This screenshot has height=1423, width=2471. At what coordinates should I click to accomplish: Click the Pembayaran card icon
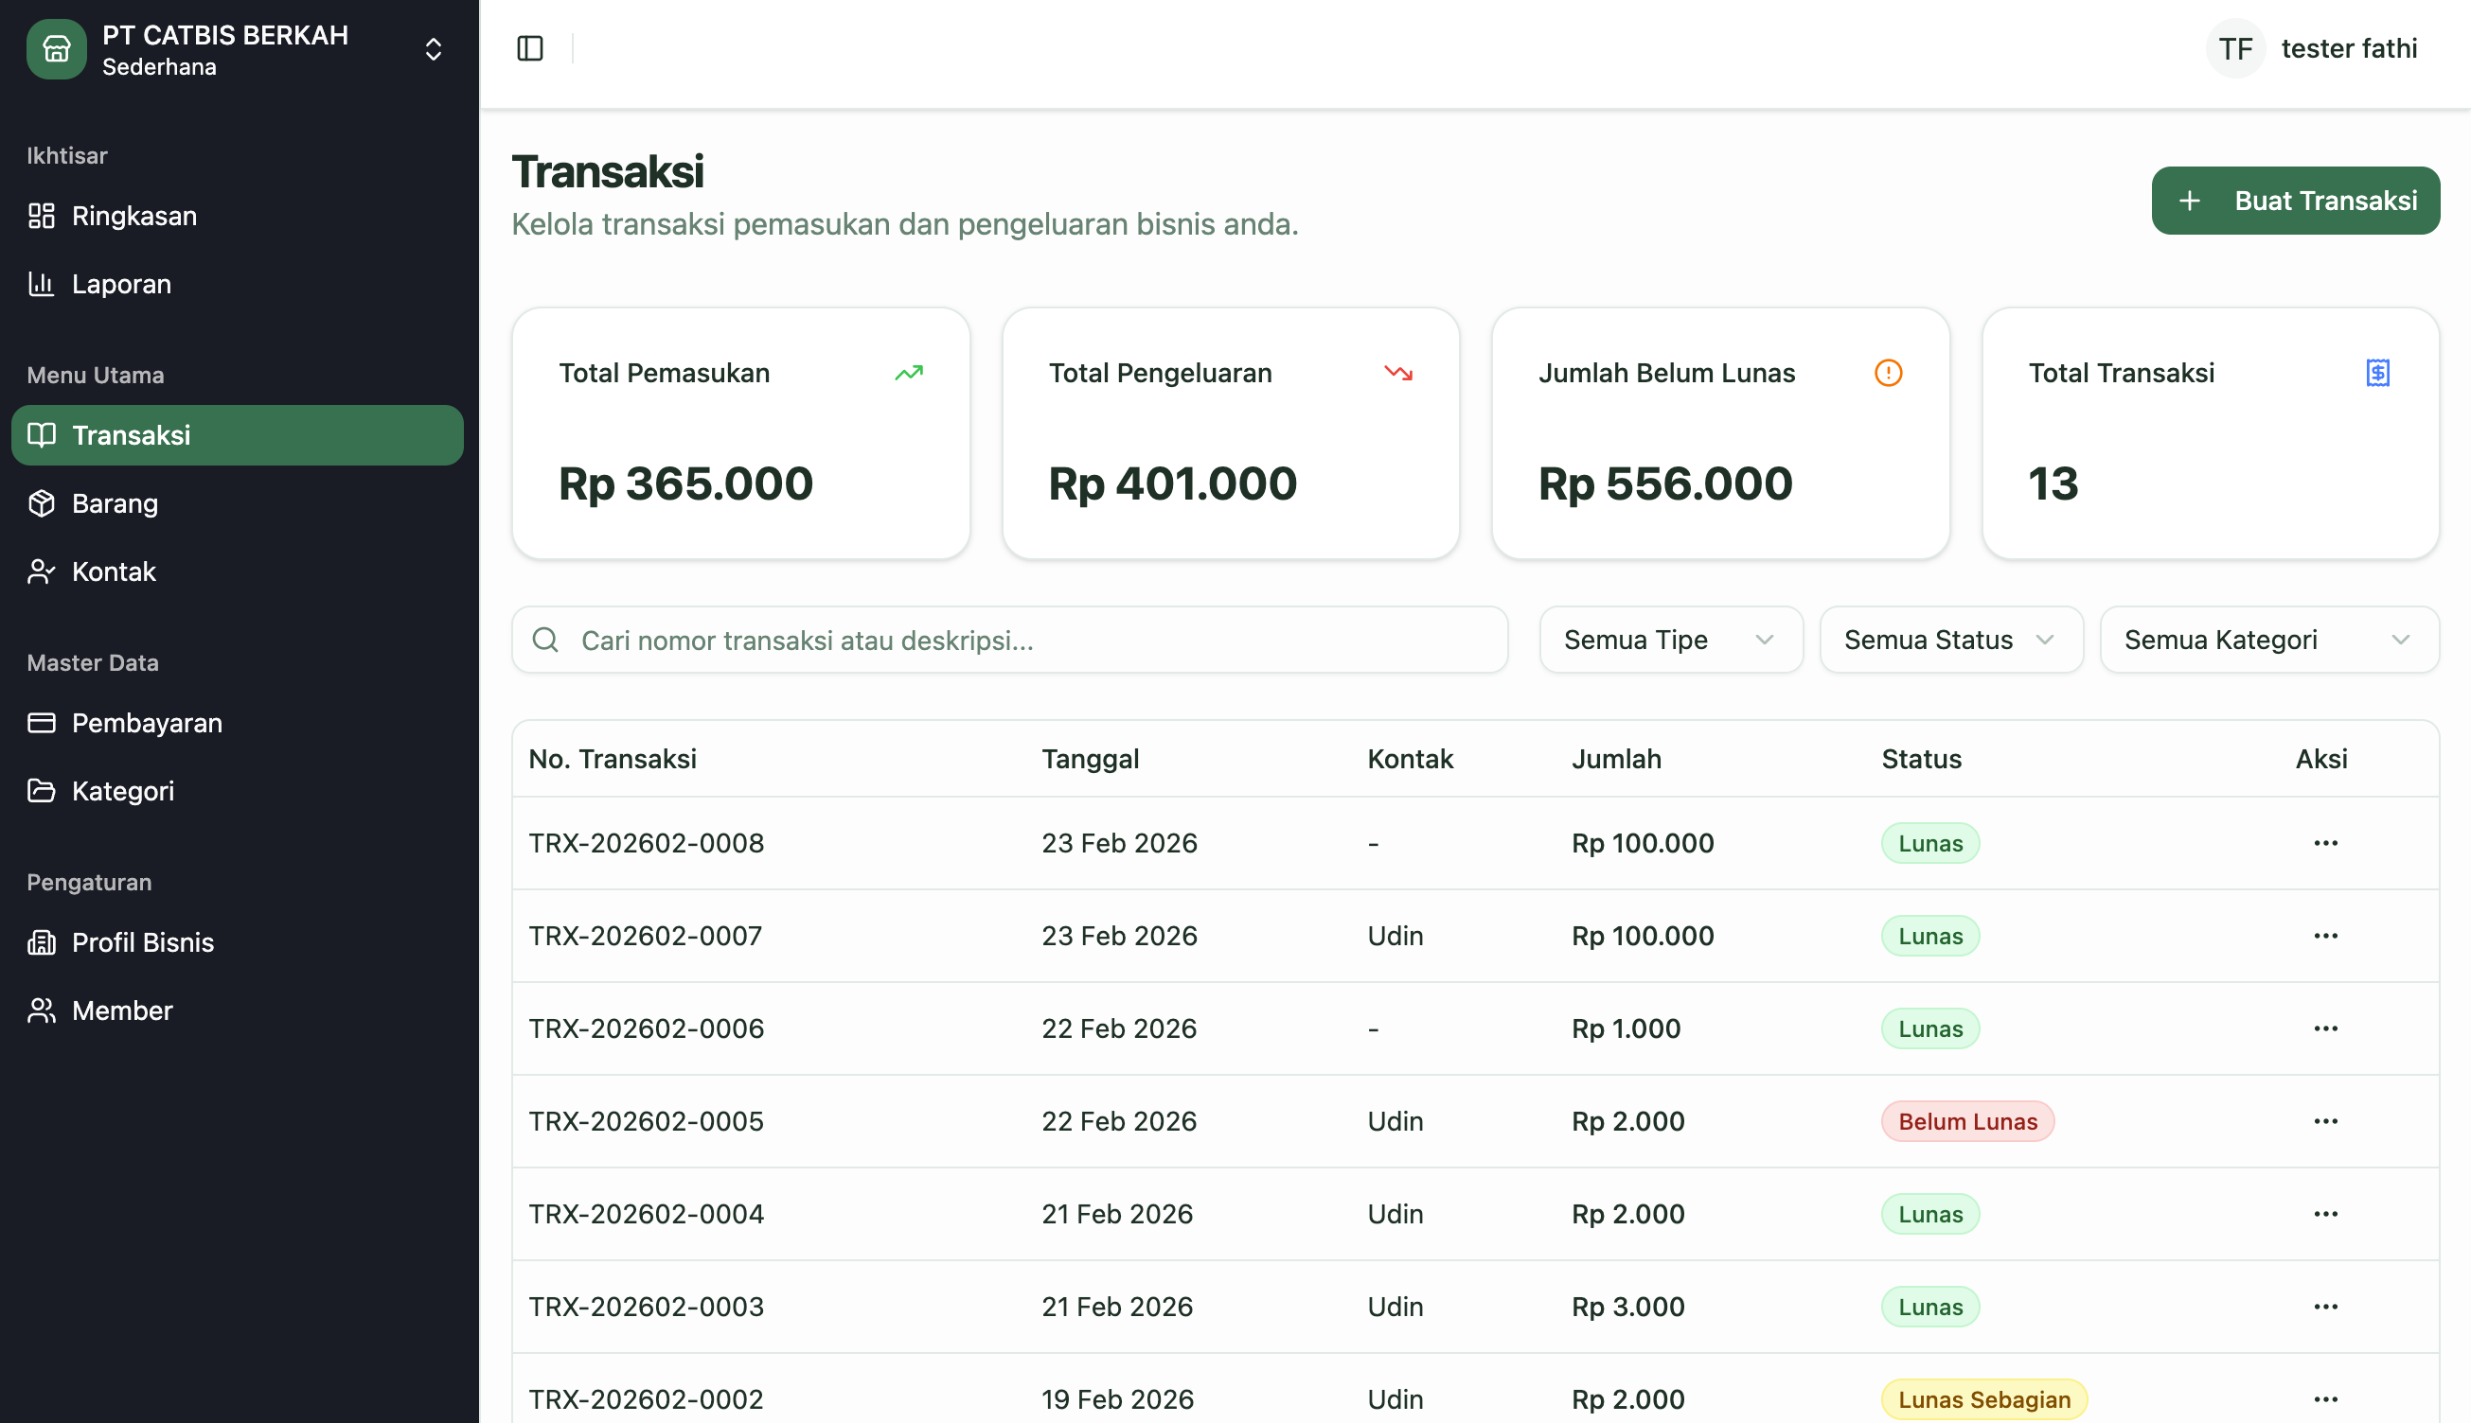point(41,722)
